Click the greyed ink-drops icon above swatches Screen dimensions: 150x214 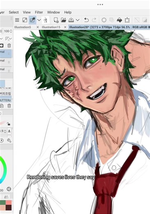click(x=6, y=197)
